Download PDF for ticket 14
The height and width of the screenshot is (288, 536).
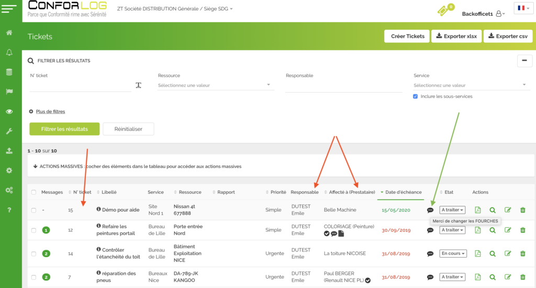(477, 253)
